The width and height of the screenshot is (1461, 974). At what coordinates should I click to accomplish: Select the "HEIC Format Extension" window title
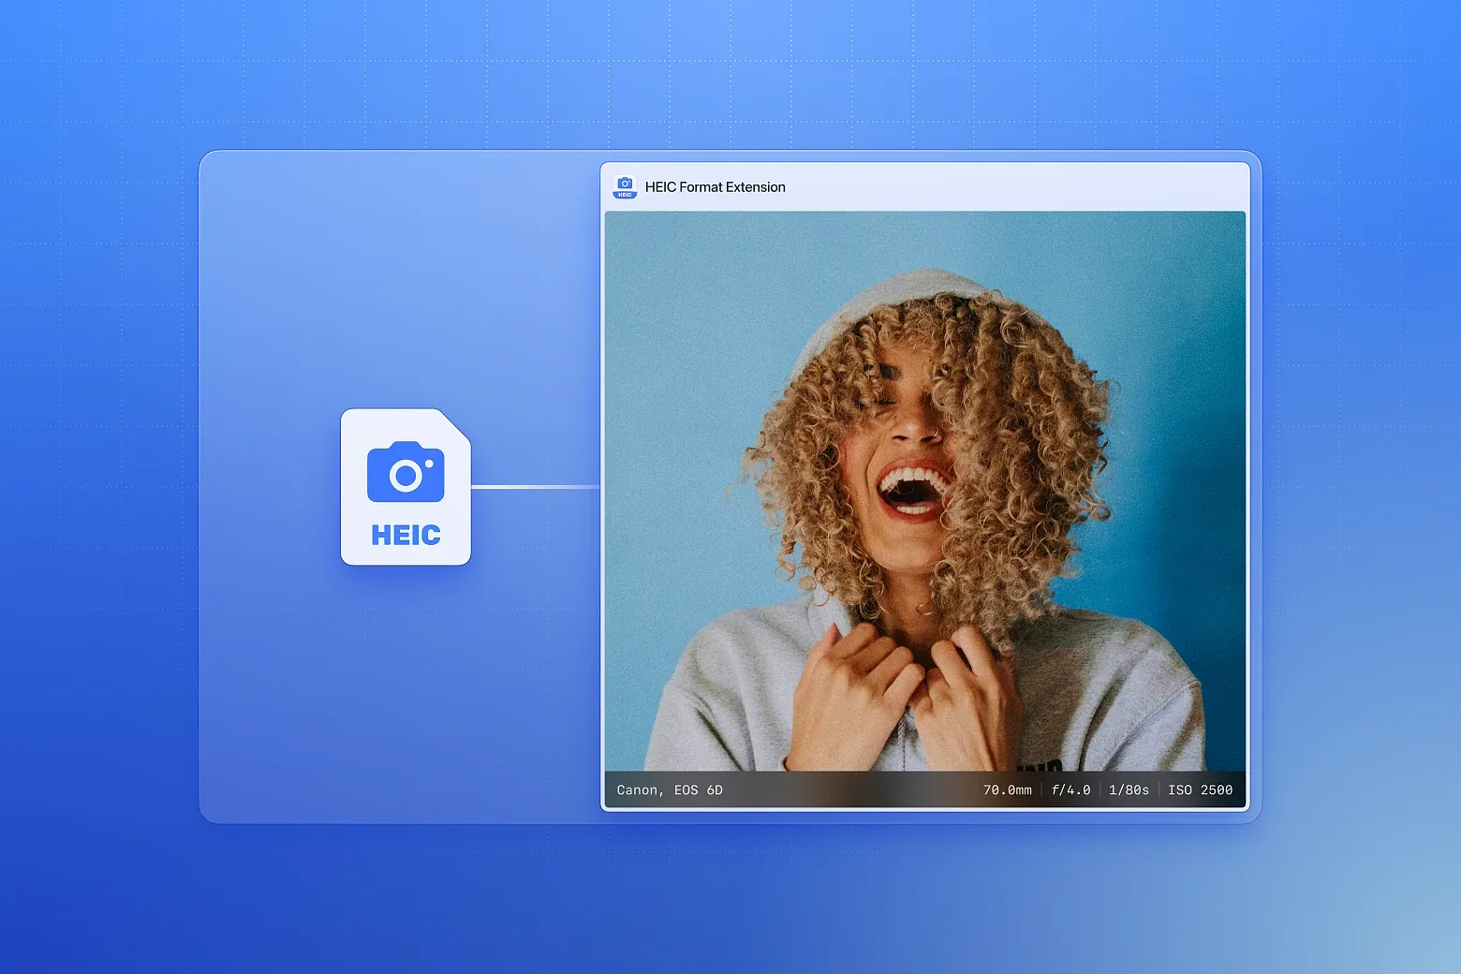click(715, 187)
